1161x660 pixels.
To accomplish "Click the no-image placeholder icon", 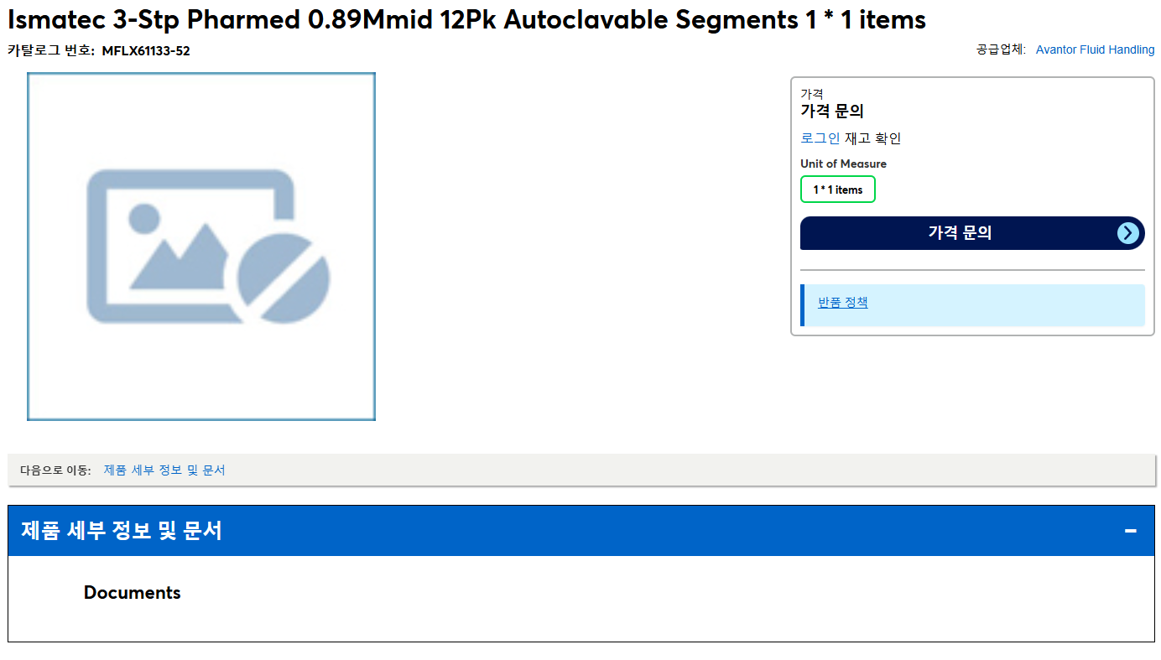I will click(x=208, y=247).
